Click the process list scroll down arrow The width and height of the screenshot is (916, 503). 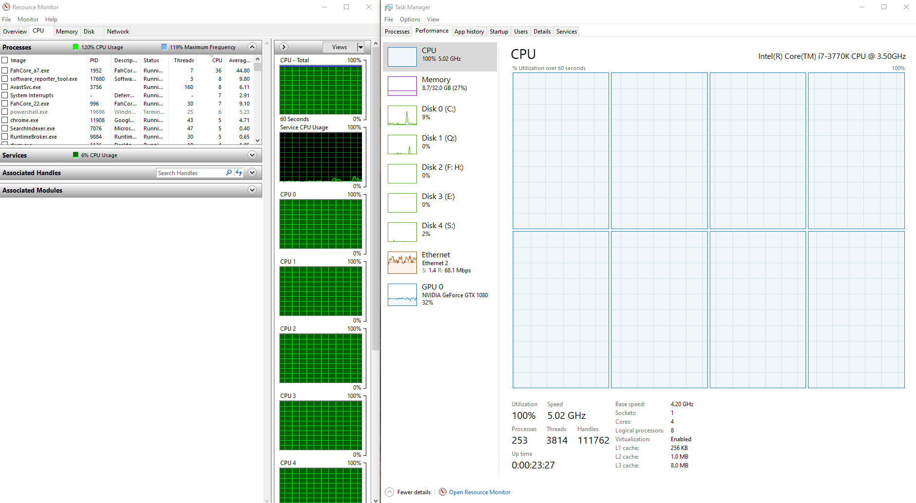pos(258,140)
